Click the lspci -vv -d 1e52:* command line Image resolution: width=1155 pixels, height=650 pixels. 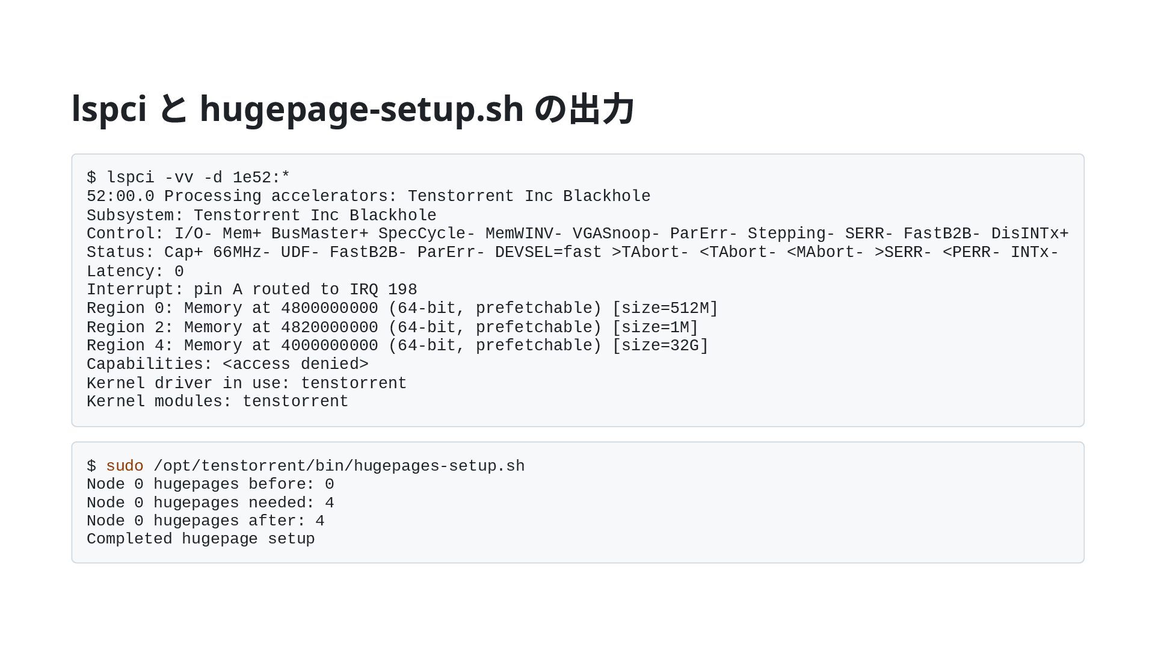coord(188,178)
